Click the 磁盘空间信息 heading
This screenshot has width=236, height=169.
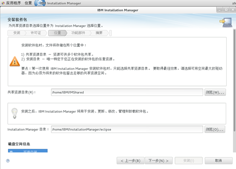(x=19, y=144)
